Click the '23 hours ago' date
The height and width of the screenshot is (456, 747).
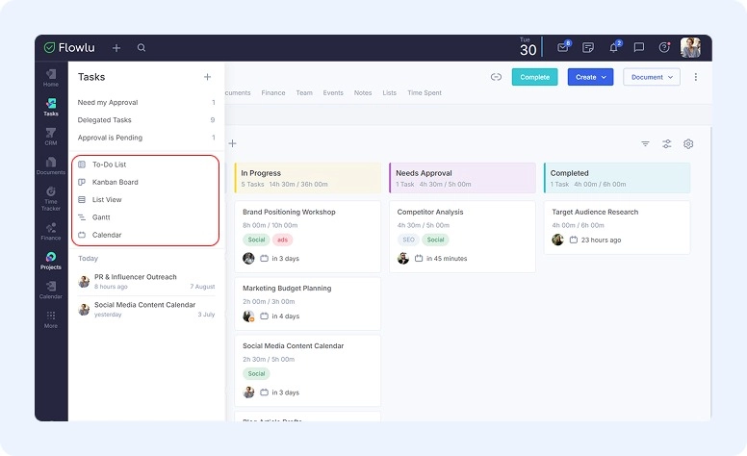[596, 240]
